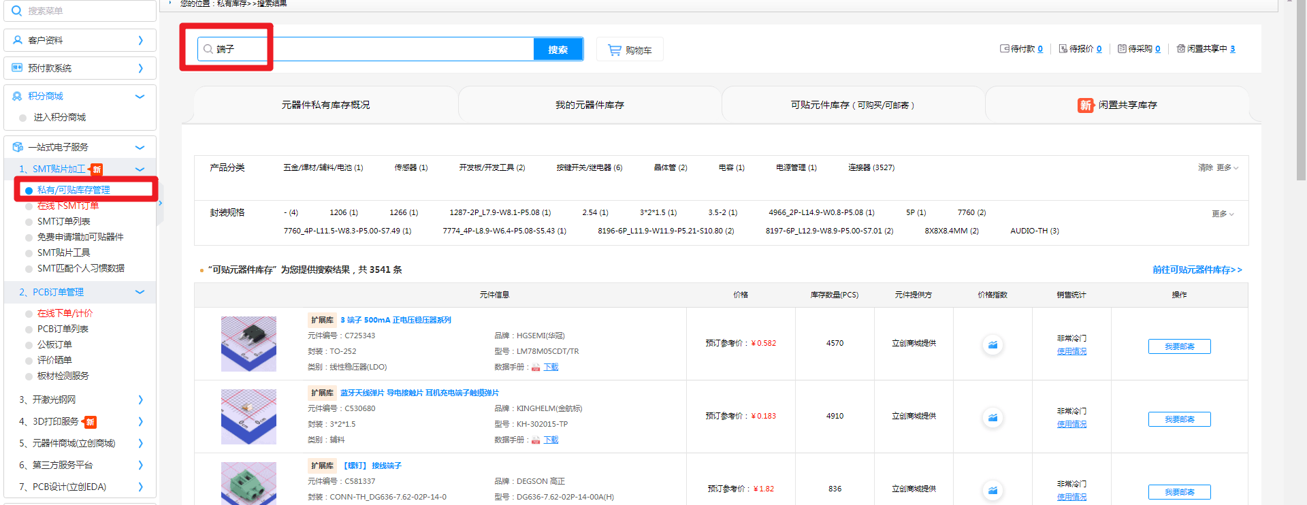1307x505 pixels.
Task: Click the magnifier icon in search menu
Action: (x=17, y=11)
